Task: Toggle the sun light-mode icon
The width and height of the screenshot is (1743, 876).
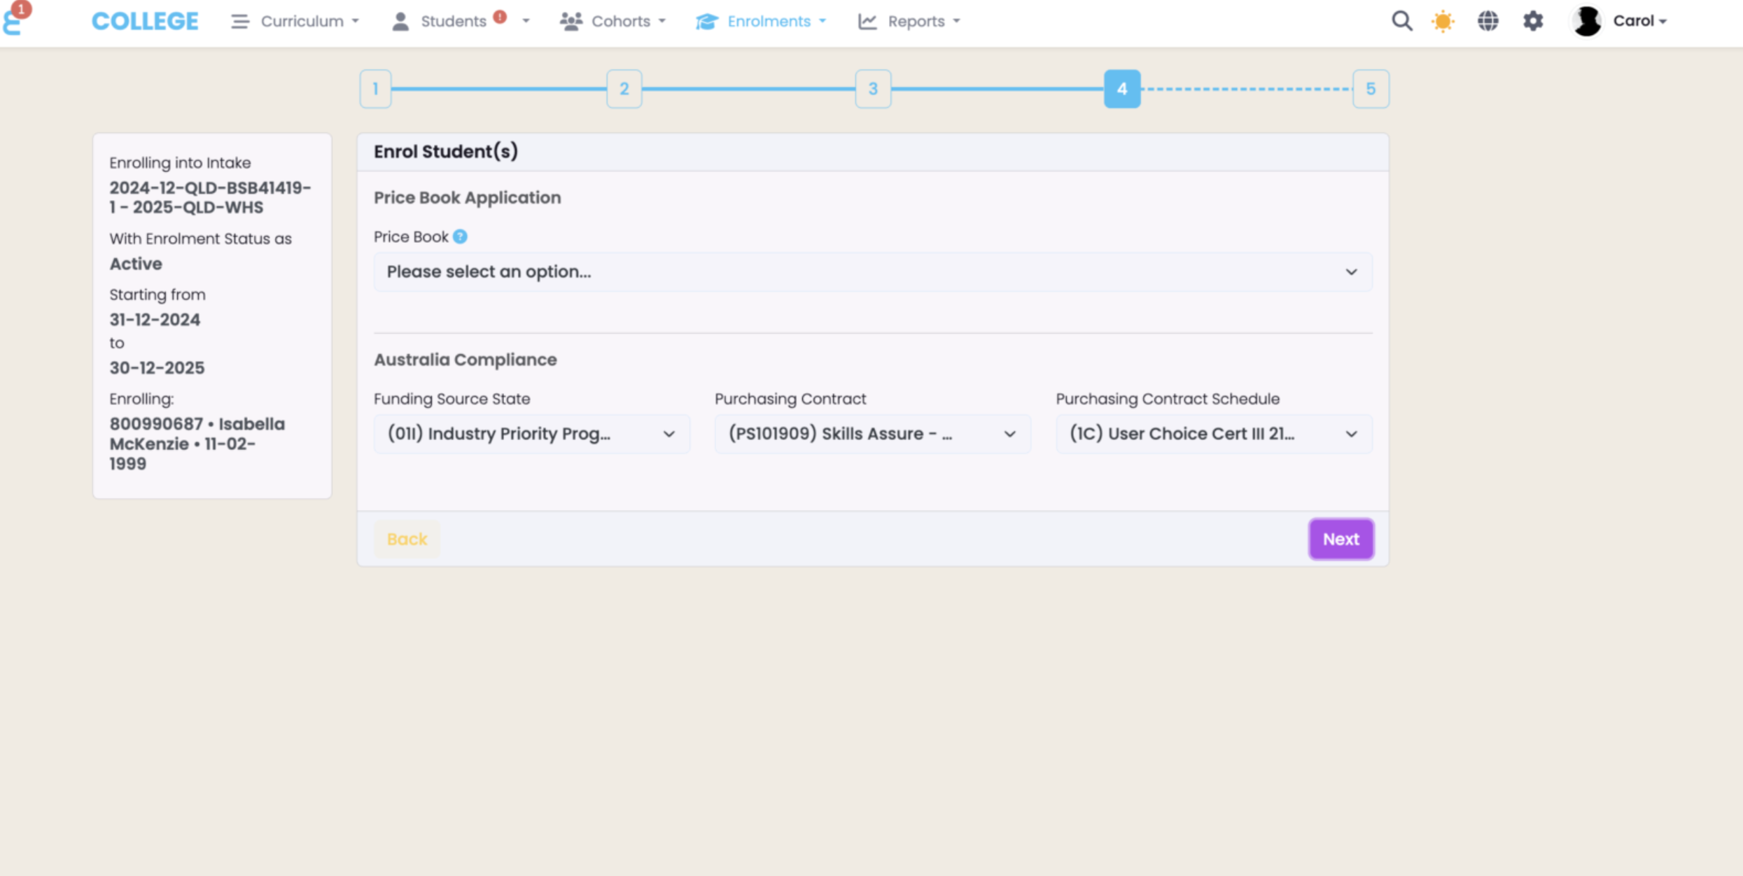Action: [x=1443, y=21]
